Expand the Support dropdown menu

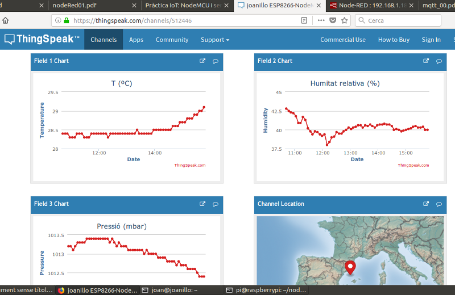215,40
